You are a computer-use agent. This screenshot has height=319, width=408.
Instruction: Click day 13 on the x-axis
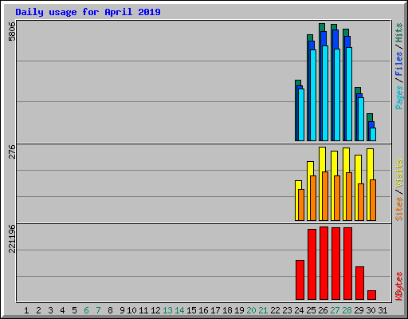point(167,310)
